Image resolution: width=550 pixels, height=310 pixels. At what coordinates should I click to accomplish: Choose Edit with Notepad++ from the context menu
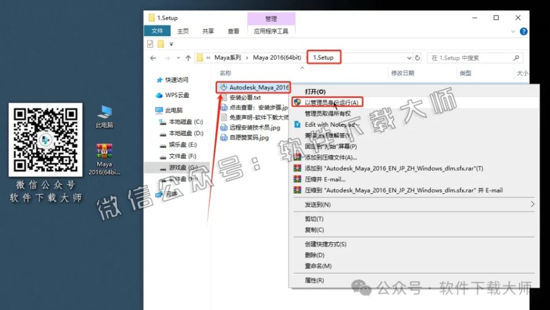[332, 125]
